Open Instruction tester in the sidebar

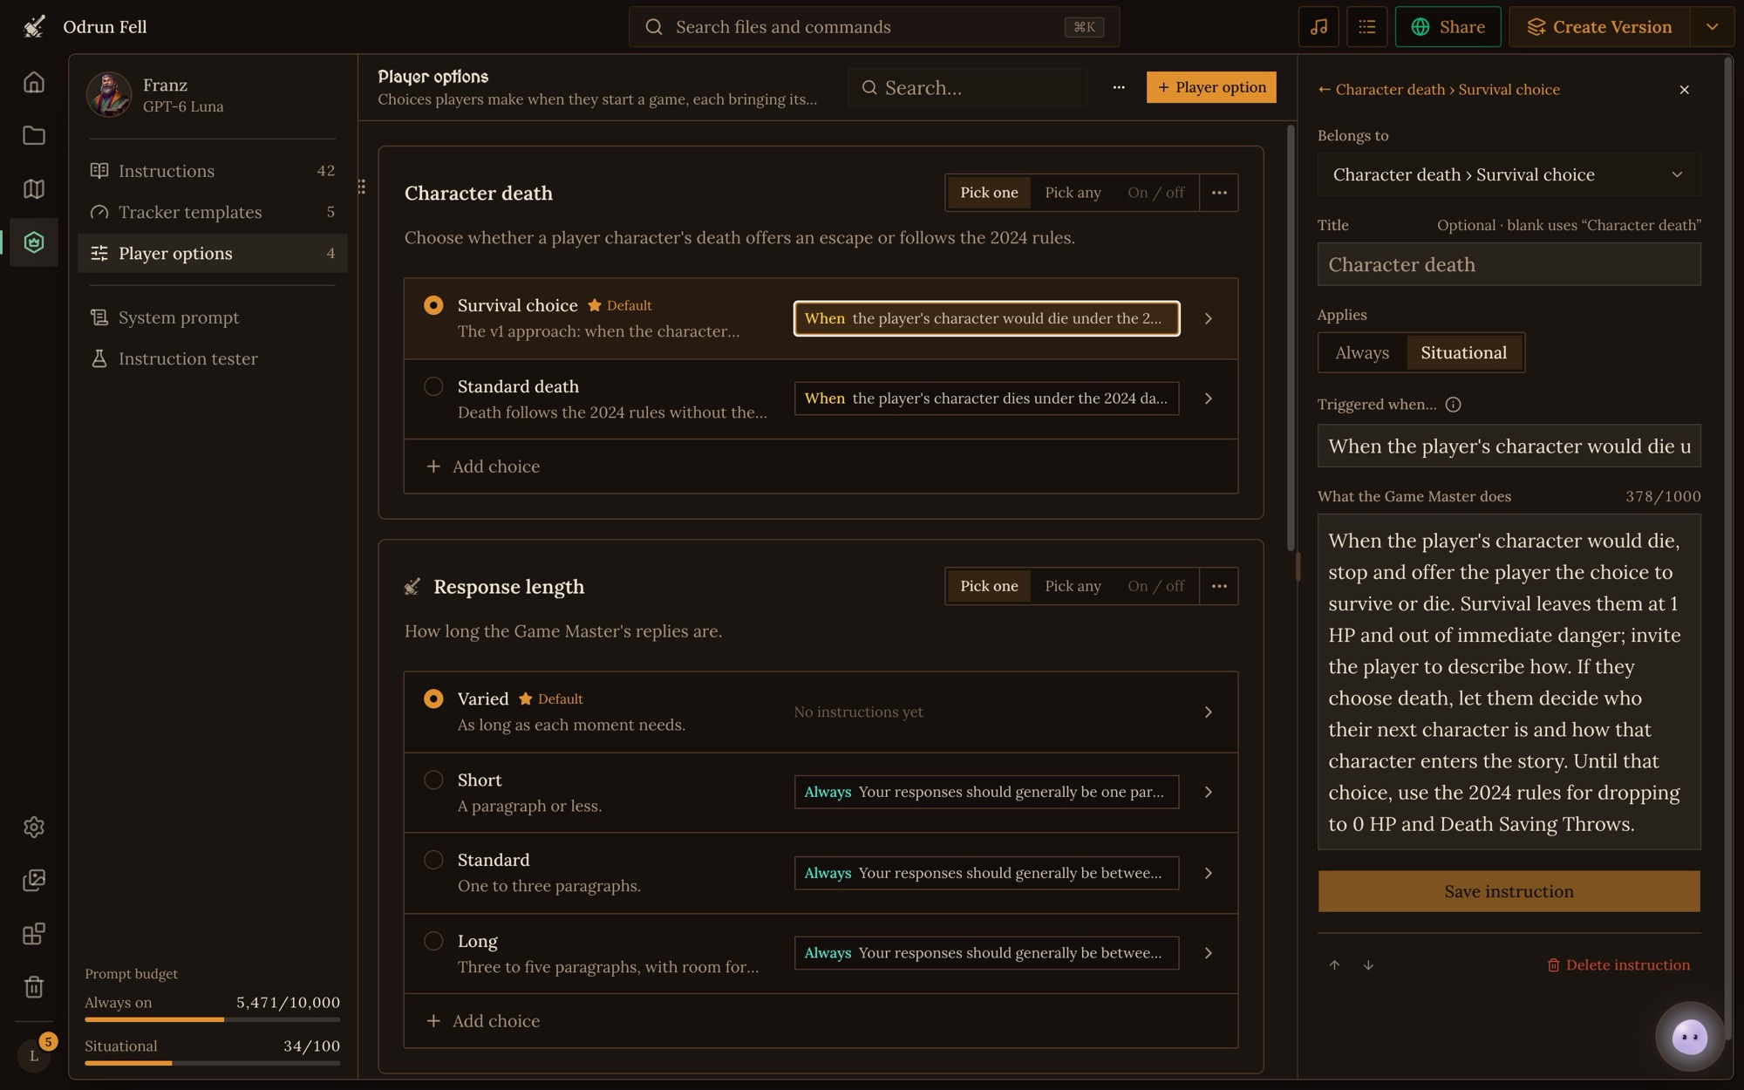[212, 358]
